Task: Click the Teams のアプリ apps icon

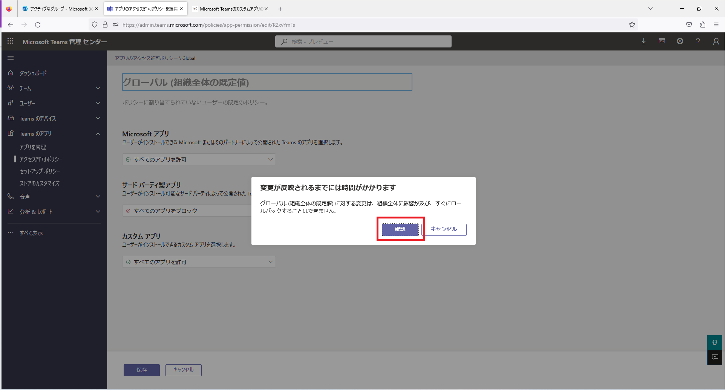Action: tap(11, 133)
